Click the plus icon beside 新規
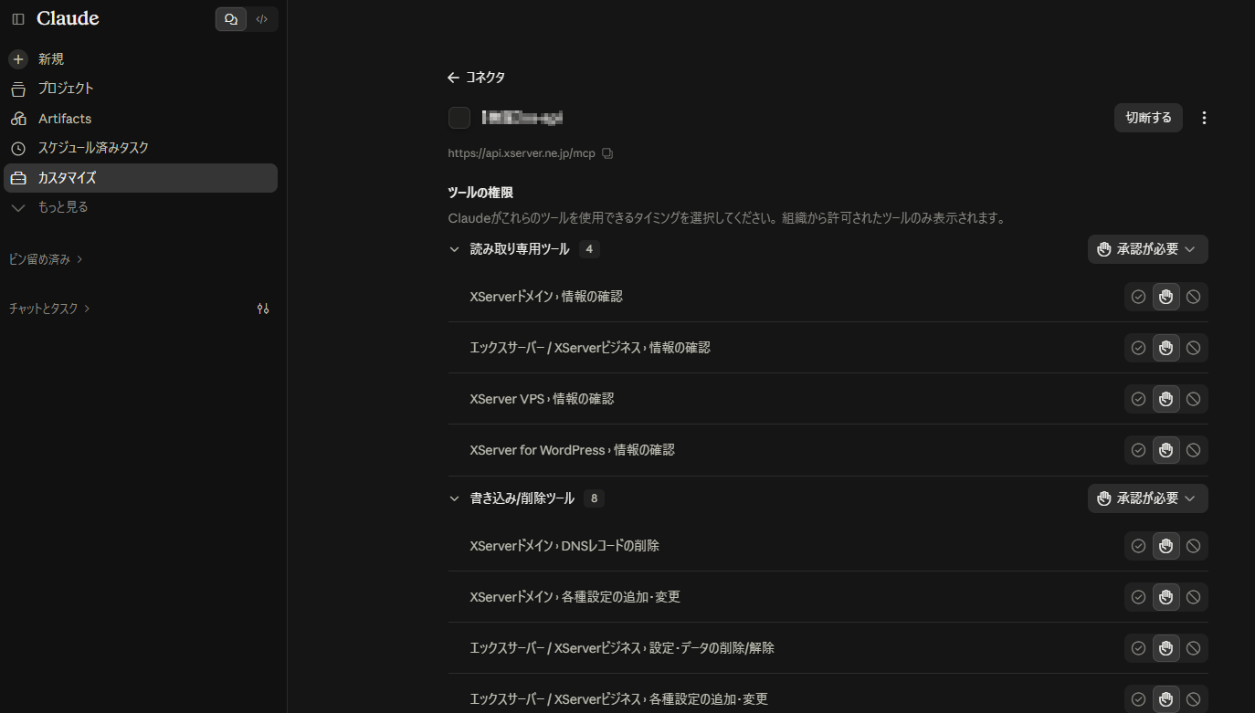The width and height of the screenshot is (1255, 713). (x=18, y=59)
